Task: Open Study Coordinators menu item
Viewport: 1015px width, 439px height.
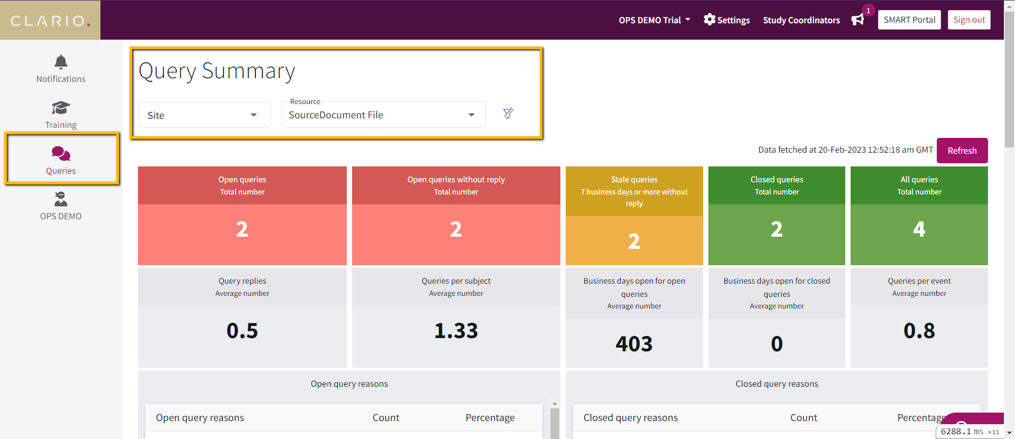Action: 801,20
